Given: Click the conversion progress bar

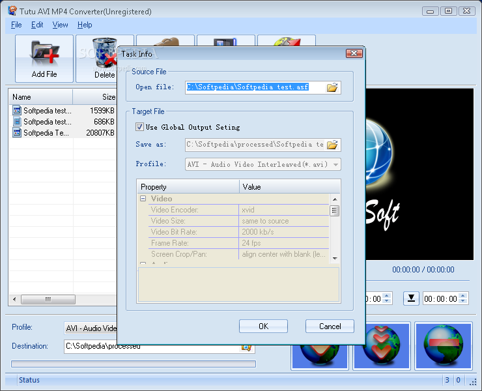Looking at the screenshot, I should tap(134, 364).
